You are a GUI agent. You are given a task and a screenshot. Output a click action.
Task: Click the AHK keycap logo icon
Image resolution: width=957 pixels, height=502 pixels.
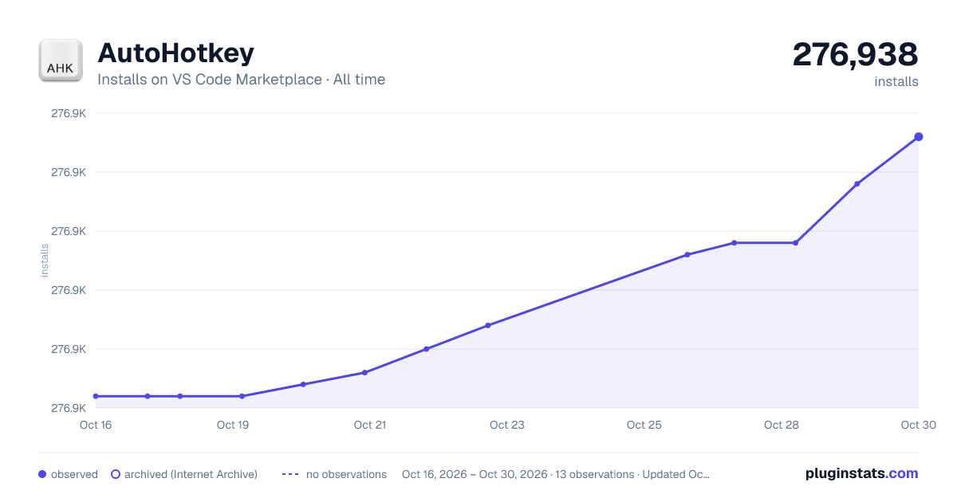coord(61,61)
